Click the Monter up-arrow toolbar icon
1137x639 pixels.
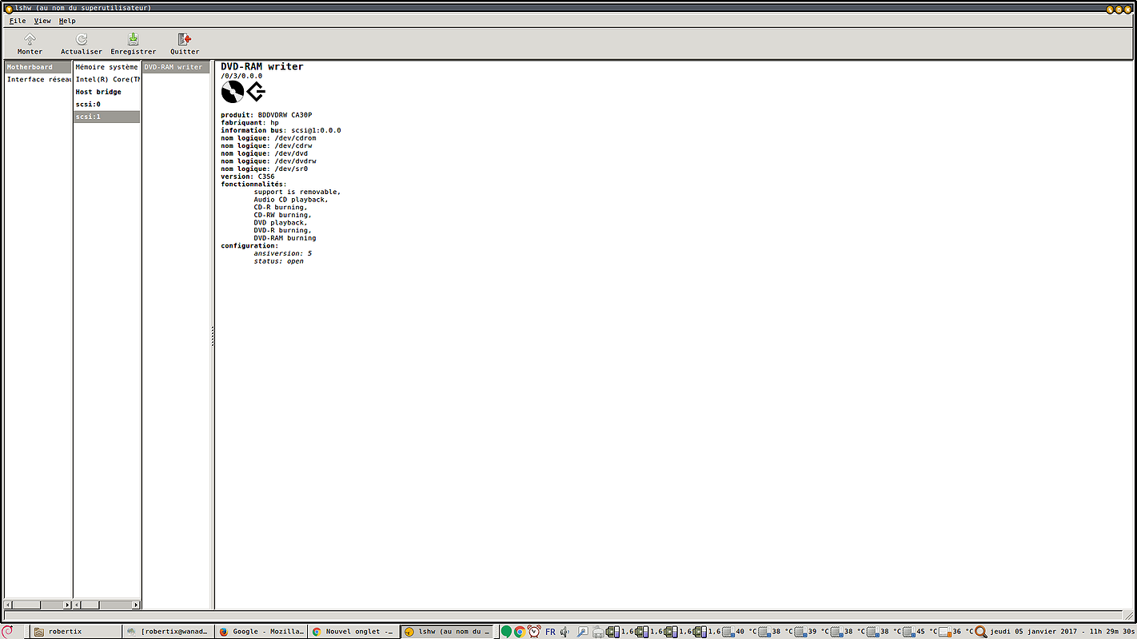(30, 38)
